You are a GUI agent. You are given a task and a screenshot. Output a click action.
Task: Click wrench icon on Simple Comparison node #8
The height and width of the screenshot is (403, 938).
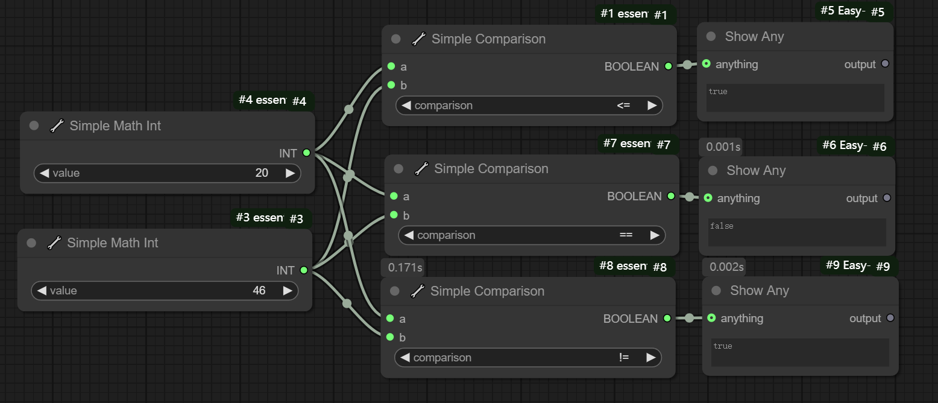tap(418, 291)
